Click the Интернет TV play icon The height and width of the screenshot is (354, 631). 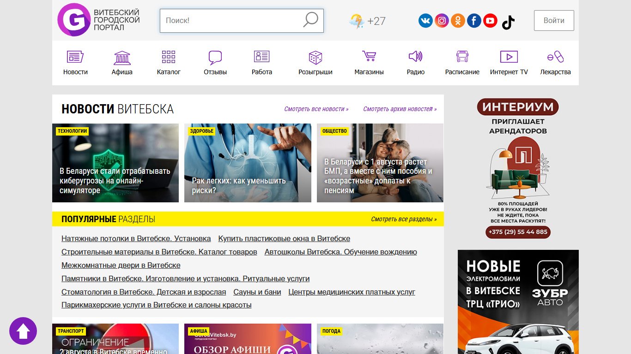(509, 56)
